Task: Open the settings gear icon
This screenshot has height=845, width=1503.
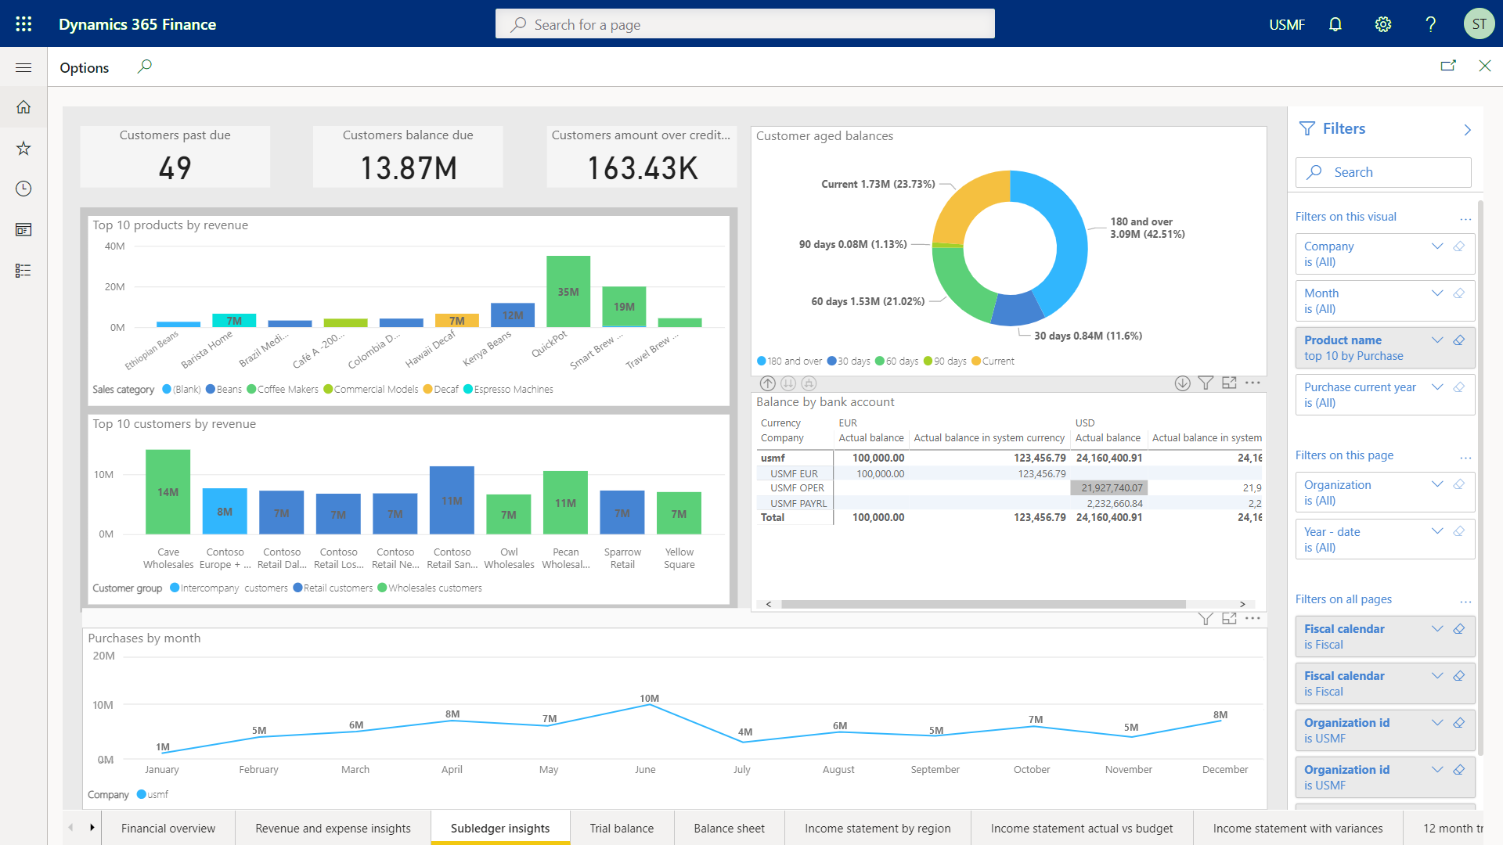Action: click(1383, 24)
